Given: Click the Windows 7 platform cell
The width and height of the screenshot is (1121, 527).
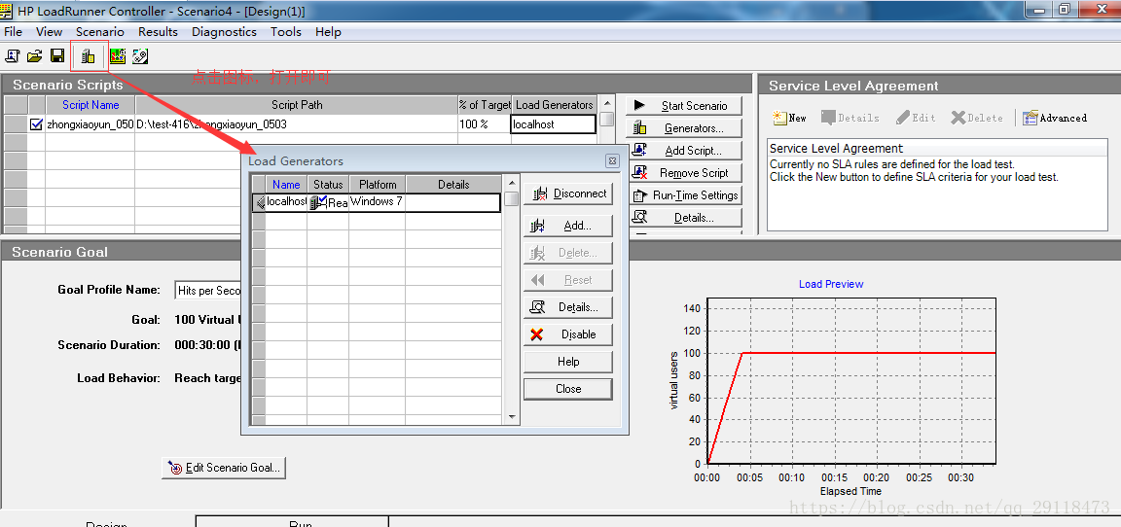Looking at the screenshot, I should tap(378, 203).
